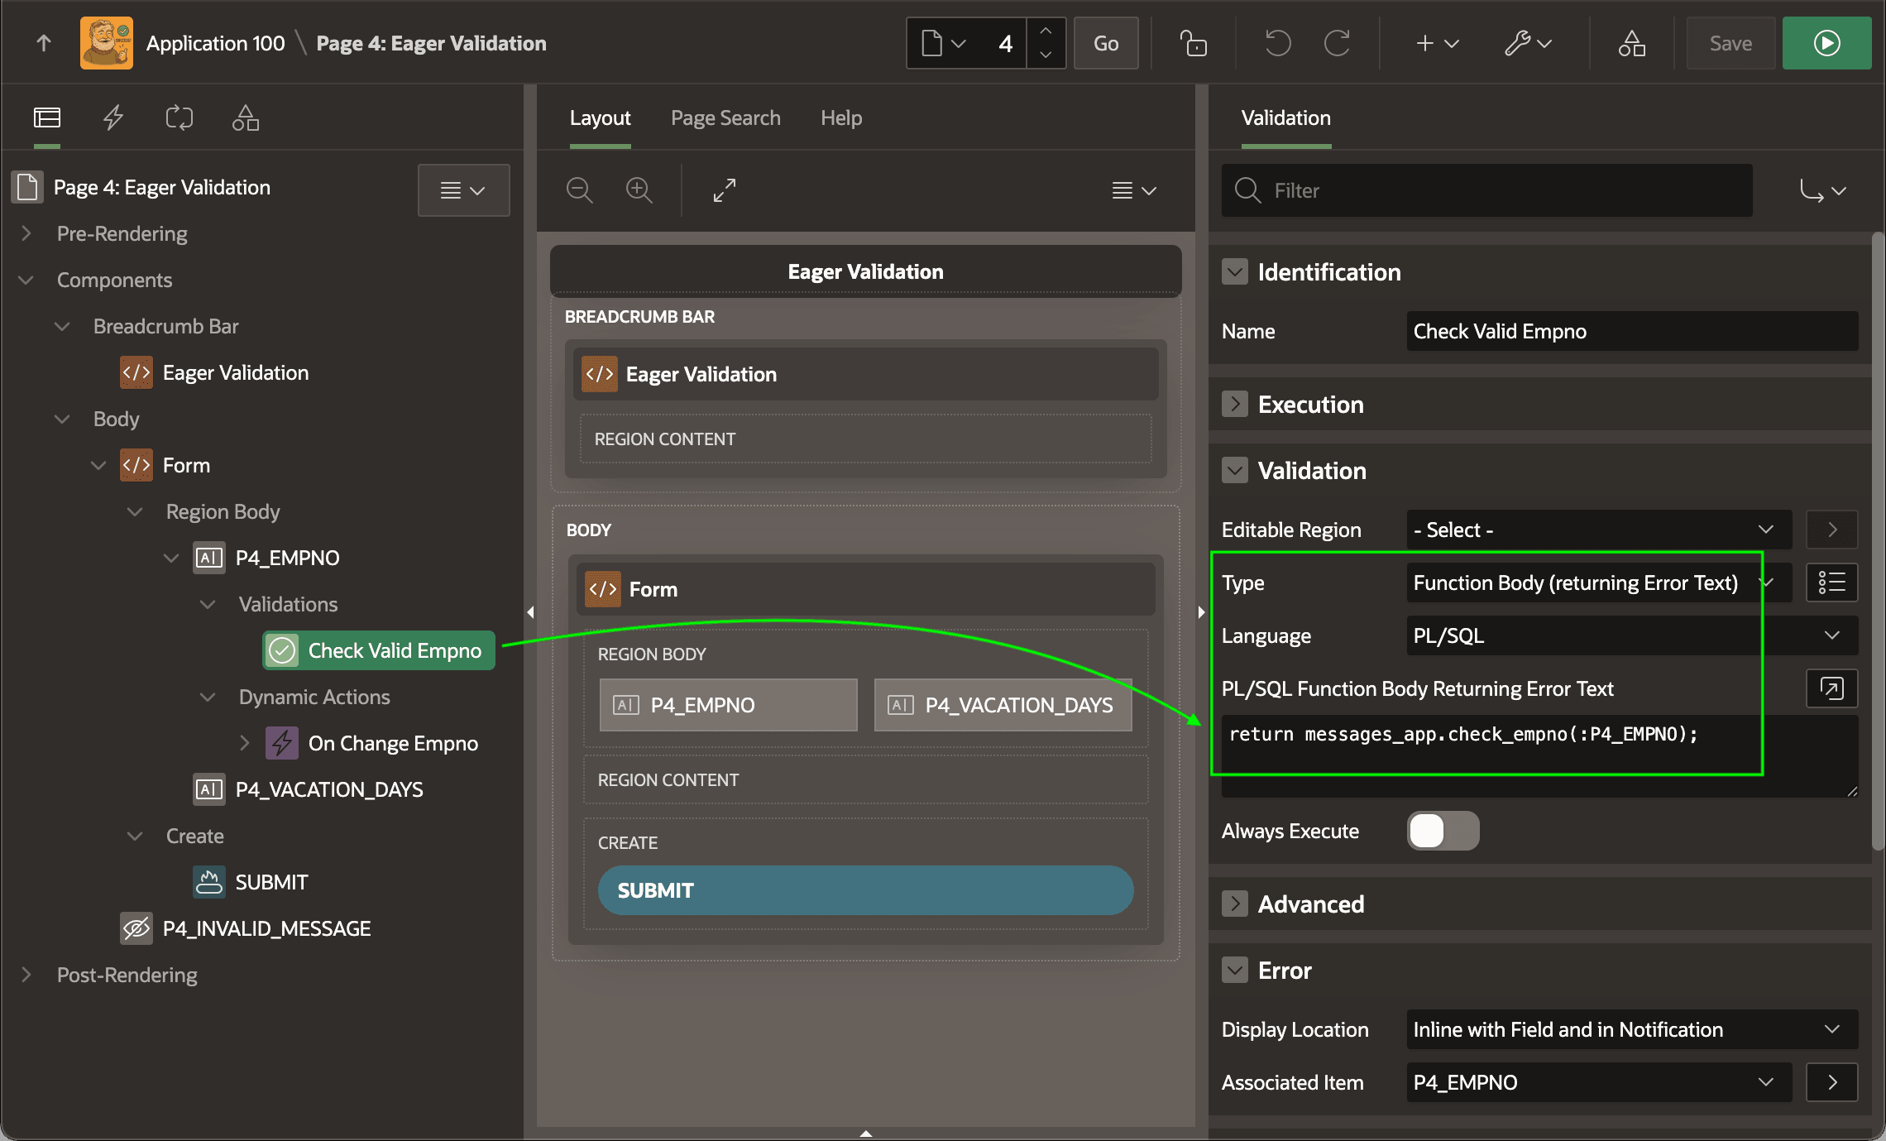Undo the last change
The height and width of the screenshot is (1141, 1886).
pyautogui.click(x=1277, y=43)
